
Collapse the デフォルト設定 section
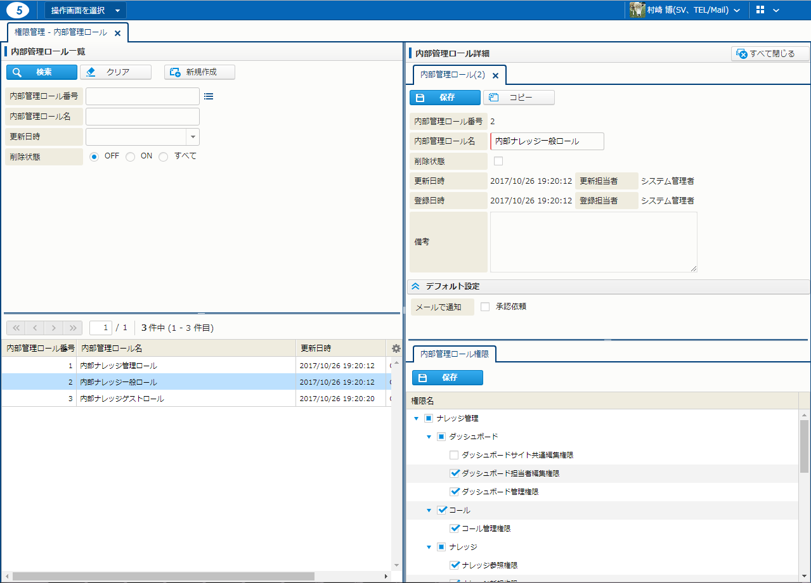(x=416, y=286)
